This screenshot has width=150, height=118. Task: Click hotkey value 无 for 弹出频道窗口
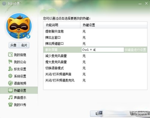coord(84,44)
